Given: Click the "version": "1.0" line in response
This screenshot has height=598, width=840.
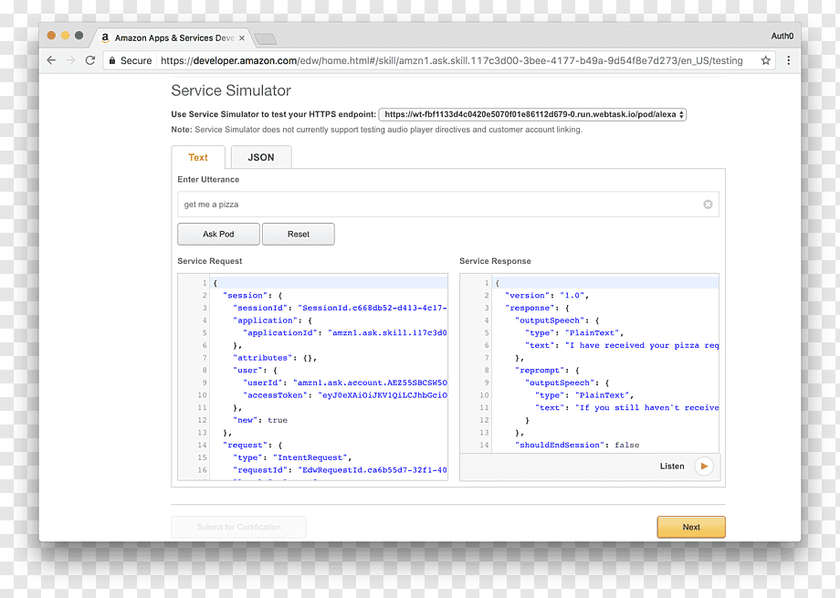Looking at the screenshot, I should (x=547, y=295).
